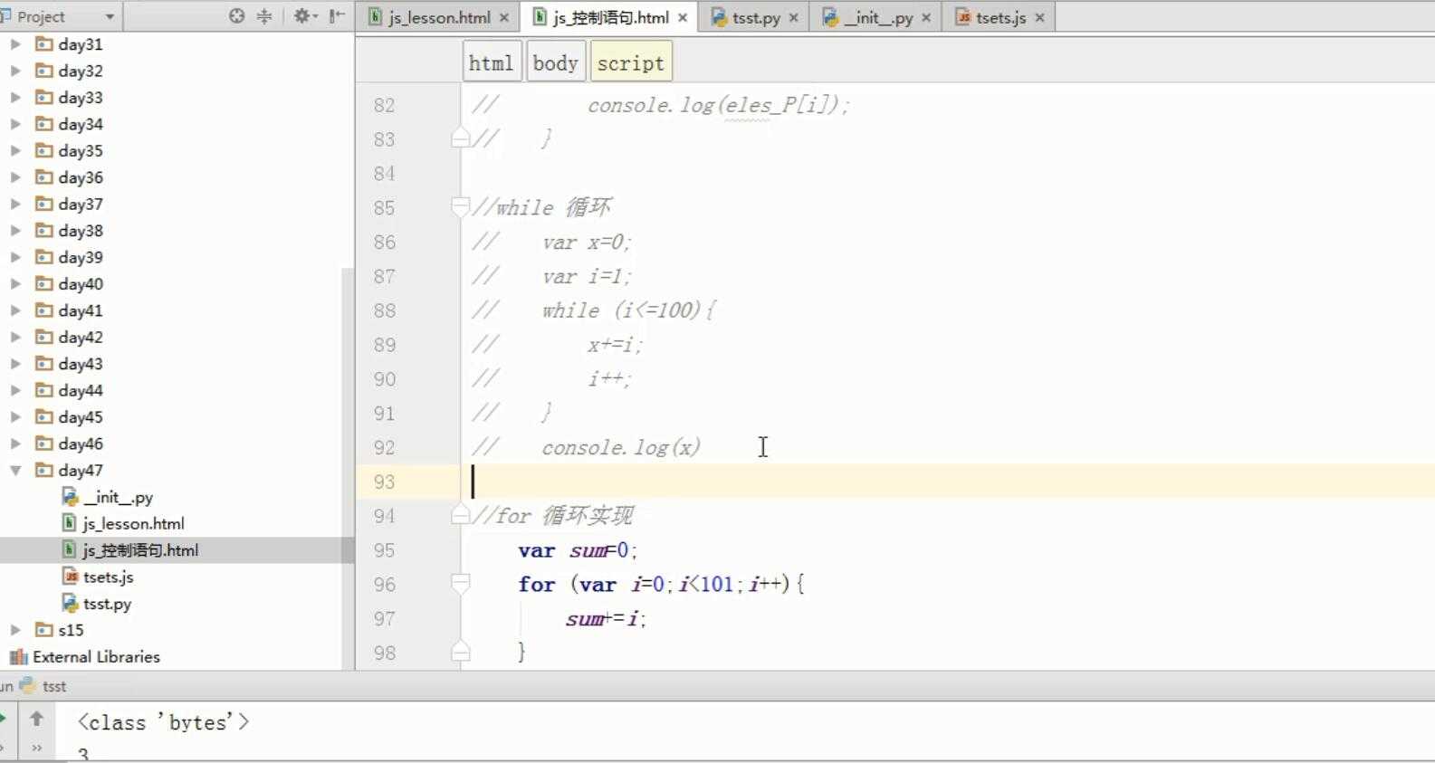This screenshot has width=1435, height=763.
Task: Close the tsst.py editor tab
Action: pyautogui.click(x=794, y=17)
